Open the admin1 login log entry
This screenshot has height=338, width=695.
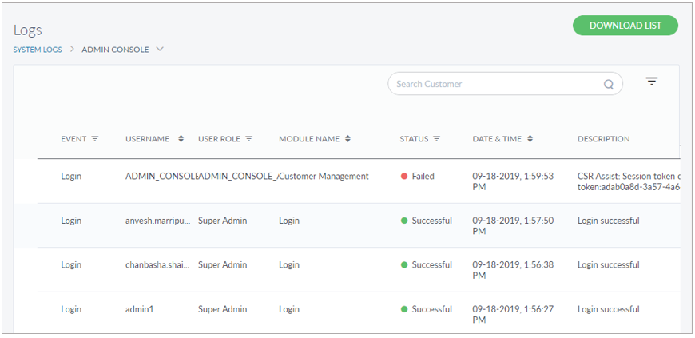[138, 309]
